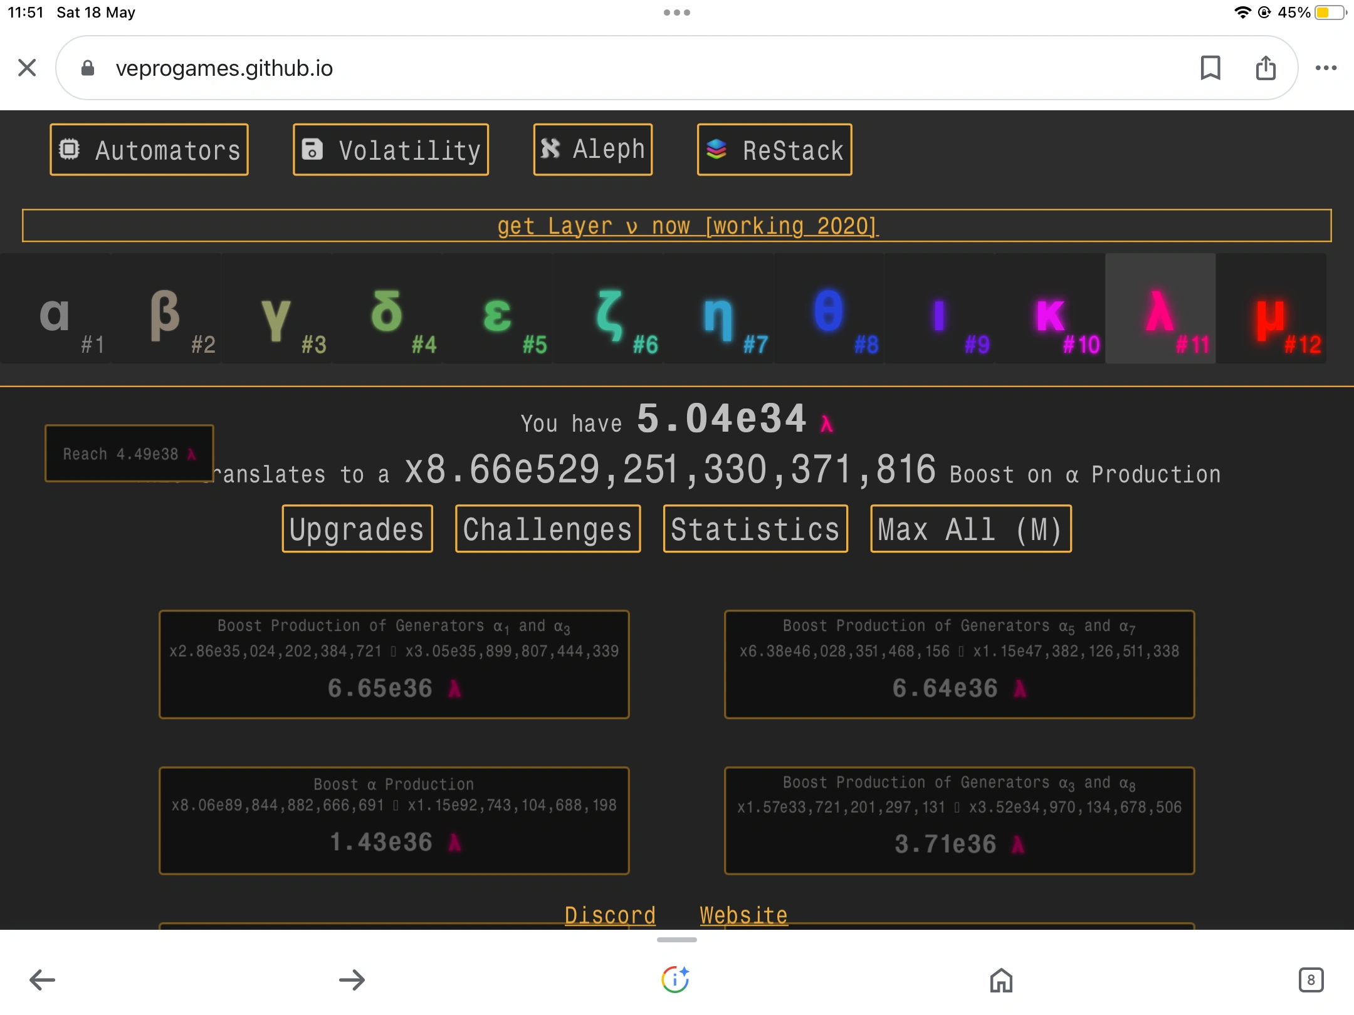The image size is (1354, 1015).
Task: Bookmark this page in browser
Action: pyautogui.click(x=1210, y=68)
